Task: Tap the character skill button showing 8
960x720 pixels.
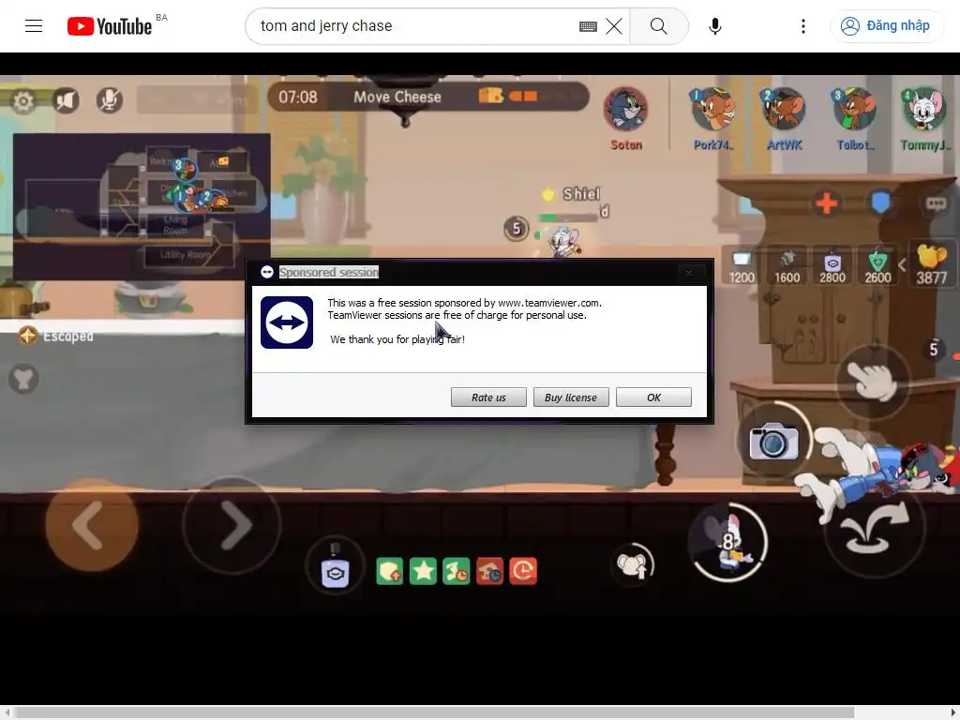Action: pos(727,543)
